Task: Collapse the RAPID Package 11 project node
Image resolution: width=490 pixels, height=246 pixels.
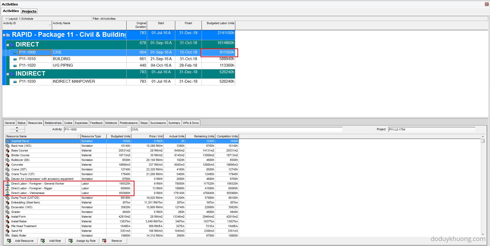Action: [x=4, y=35]
